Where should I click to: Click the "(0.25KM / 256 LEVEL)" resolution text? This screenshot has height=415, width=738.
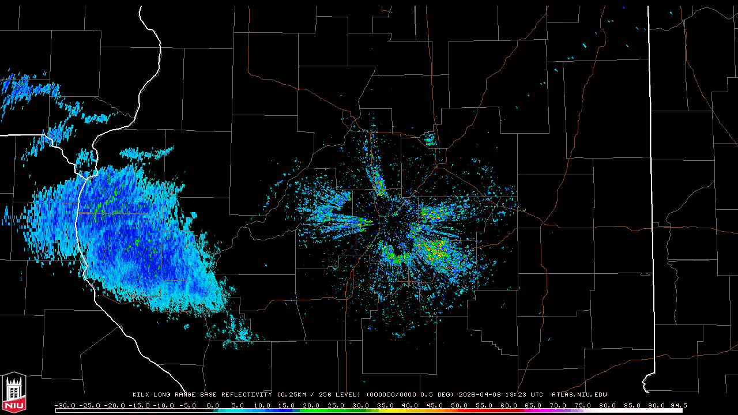[319, 395]
